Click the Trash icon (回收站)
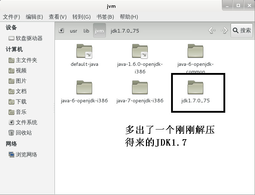255x195 pixels. 11,133
